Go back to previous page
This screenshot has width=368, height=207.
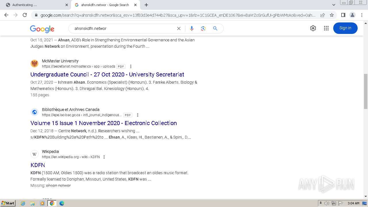pos(6,15)
